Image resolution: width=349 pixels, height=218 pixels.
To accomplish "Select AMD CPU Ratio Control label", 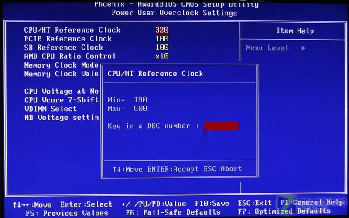I will [70, 56].
